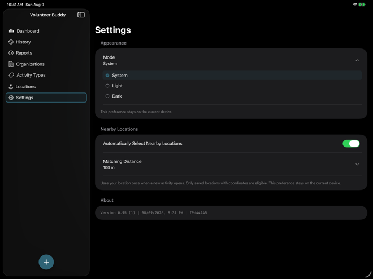Click the Reports pie chart icon
Viewport: 373px width, 279px height.
point(11,53)
